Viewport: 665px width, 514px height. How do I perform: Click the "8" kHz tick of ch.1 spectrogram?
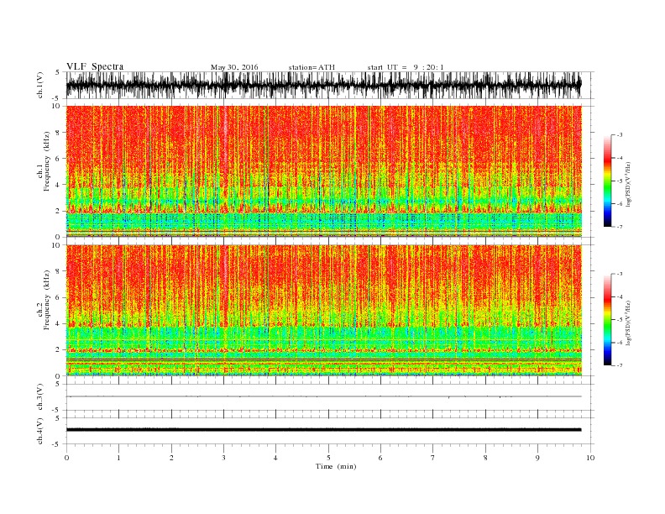pyautogui.click(x=59, y=133)
